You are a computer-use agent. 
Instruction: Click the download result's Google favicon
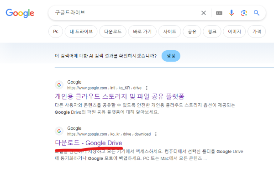59,131
